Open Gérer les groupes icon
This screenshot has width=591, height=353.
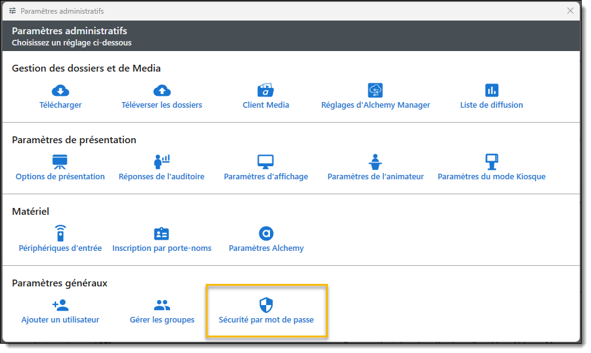[x=161, y=305]
